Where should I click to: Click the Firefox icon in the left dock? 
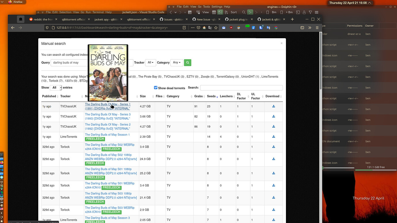(2, 162)
